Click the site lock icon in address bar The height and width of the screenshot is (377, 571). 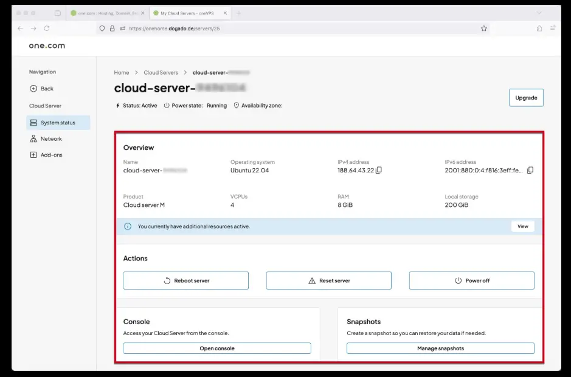[x=112, y=29]
